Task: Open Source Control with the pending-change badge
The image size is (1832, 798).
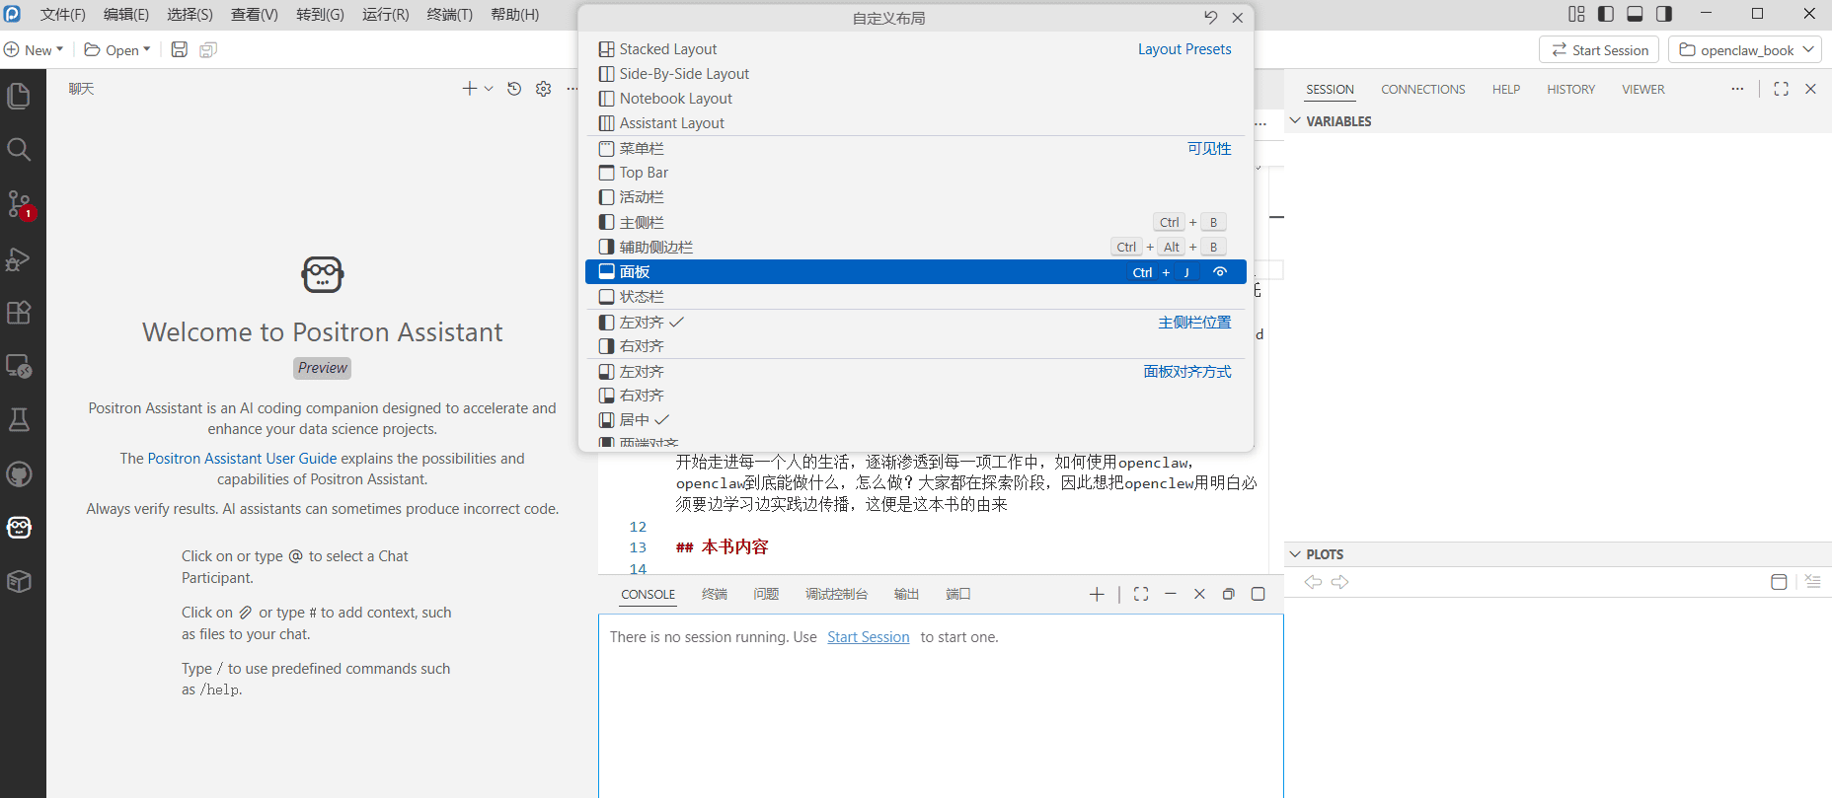Action: [x=19, y=204]
